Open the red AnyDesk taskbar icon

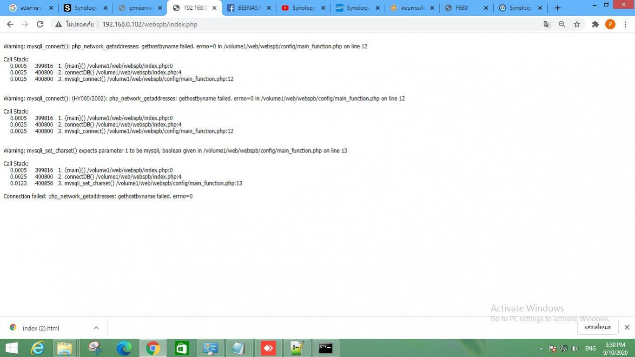pyautogui.click(x=268, y=348)
